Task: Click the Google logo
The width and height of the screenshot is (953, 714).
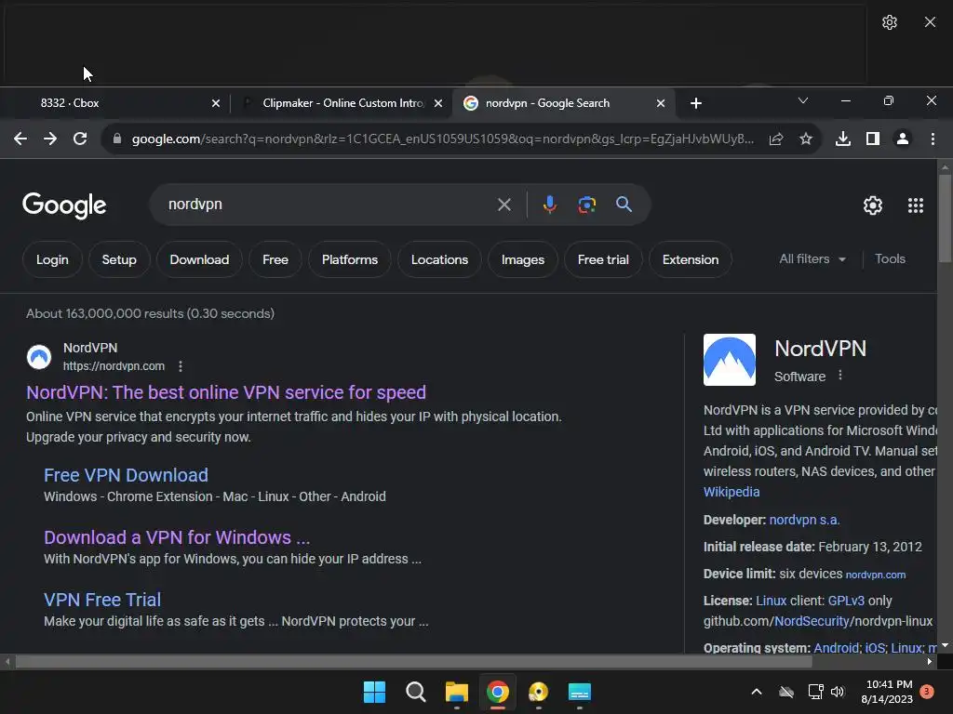Action: [64, 205]
